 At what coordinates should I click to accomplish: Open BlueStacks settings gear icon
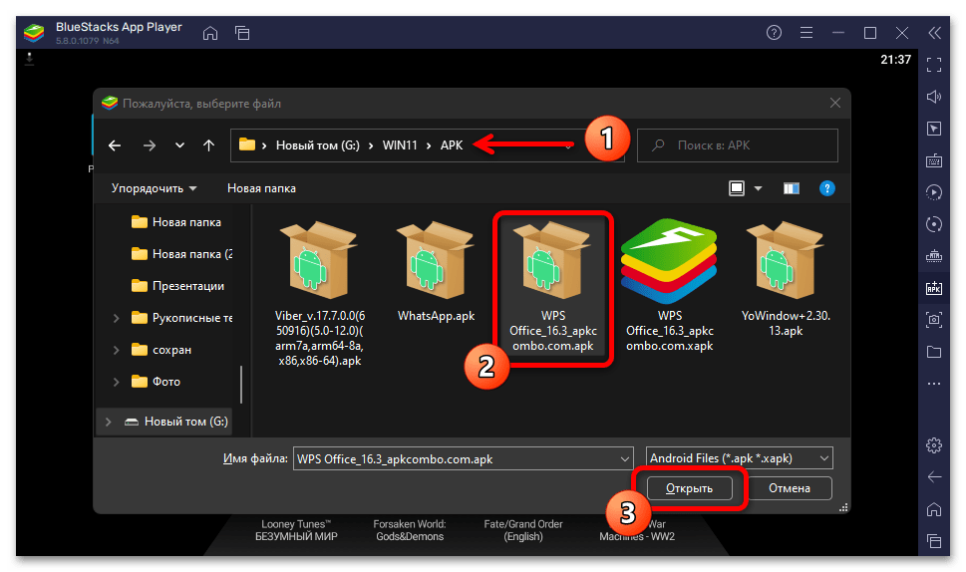(x=934, y=445)
